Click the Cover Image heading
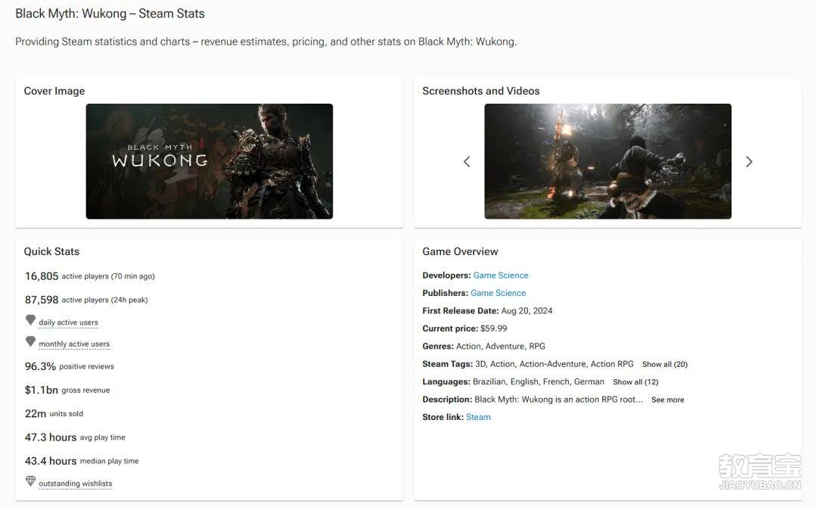This screenshot has width=817, height=507. [54, 91]
